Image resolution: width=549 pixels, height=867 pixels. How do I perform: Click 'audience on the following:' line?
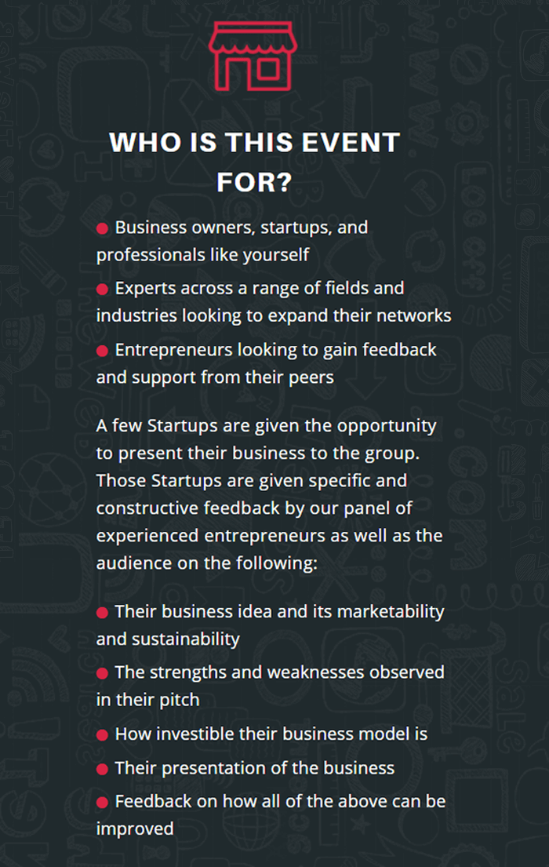coord(207,563)
